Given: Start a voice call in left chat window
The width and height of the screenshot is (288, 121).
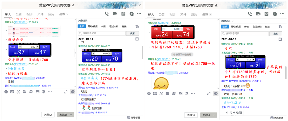Looking at the screenshot, I should [107, 14].
